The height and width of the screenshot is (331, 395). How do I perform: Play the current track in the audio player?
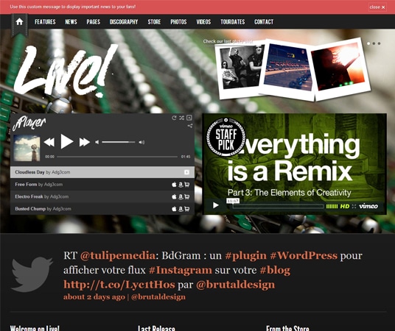(67, 142)
